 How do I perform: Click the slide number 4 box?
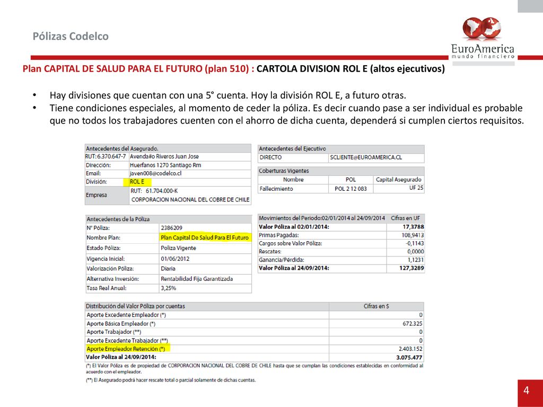point(530,393)
